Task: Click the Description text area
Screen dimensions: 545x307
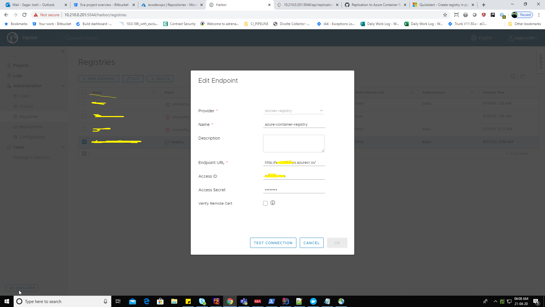Action: (x=294, y=144)
